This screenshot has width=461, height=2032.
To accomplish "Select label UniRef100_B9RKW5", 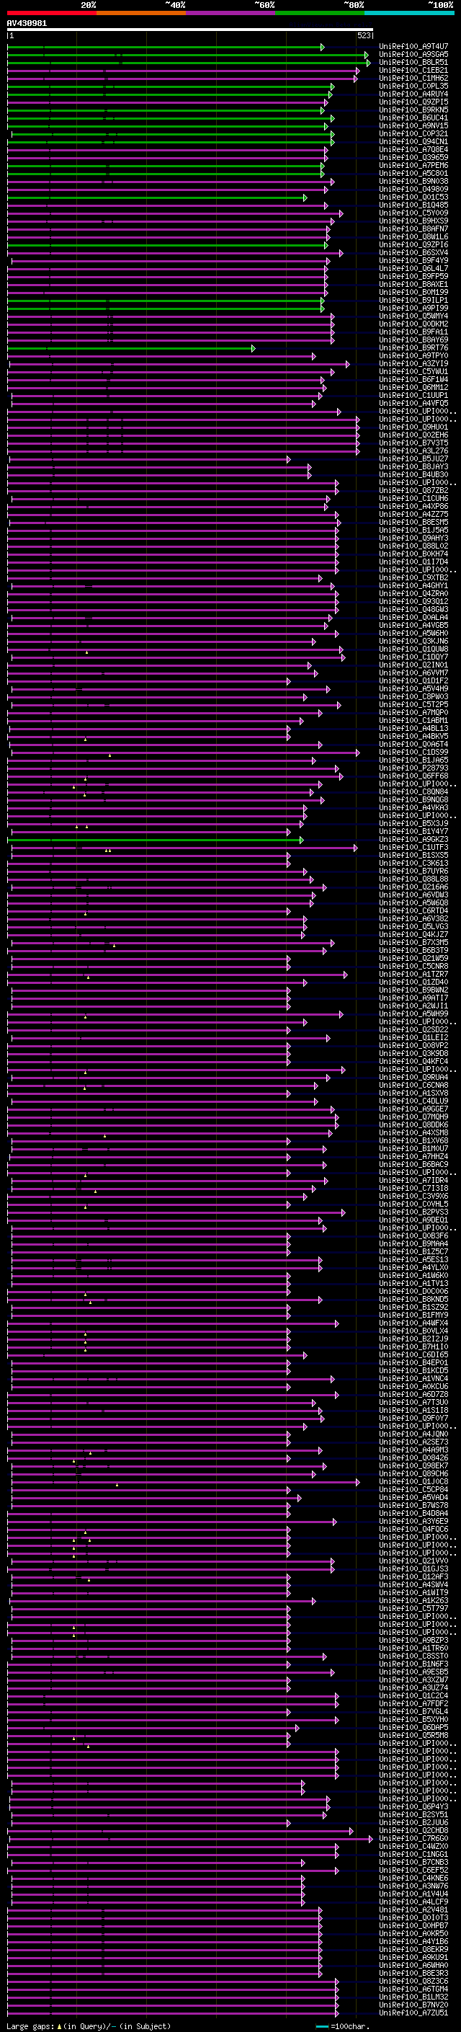I will tap(413, 110).
